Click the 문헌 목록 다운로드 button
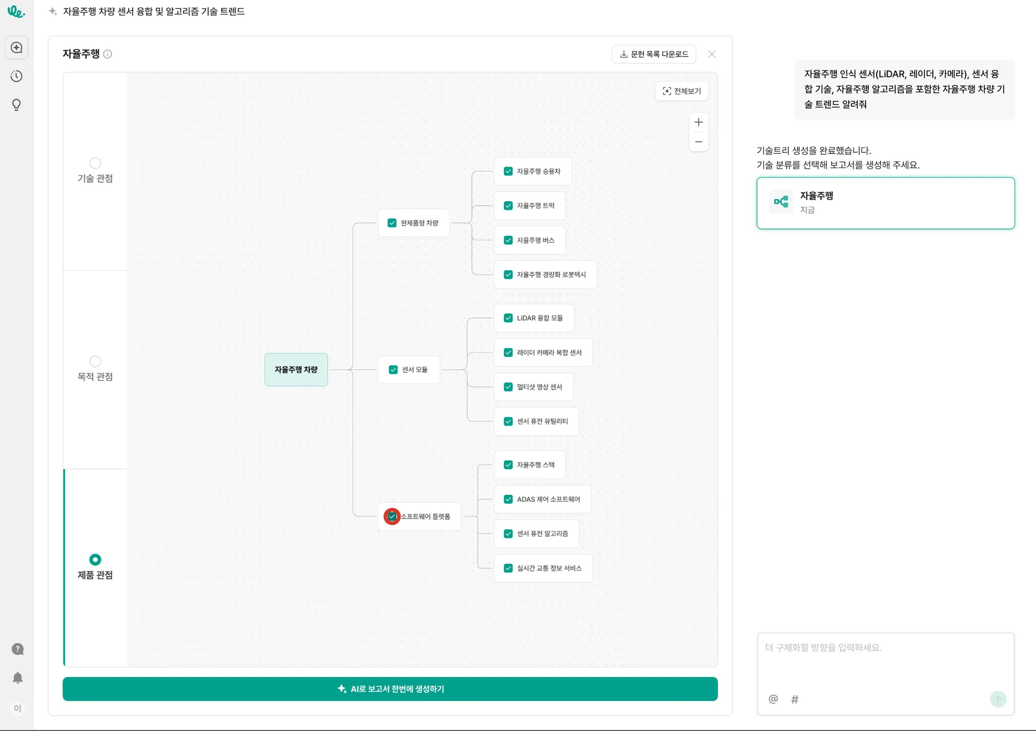Viewport: 1036px width, 731px height. (654, 54)
